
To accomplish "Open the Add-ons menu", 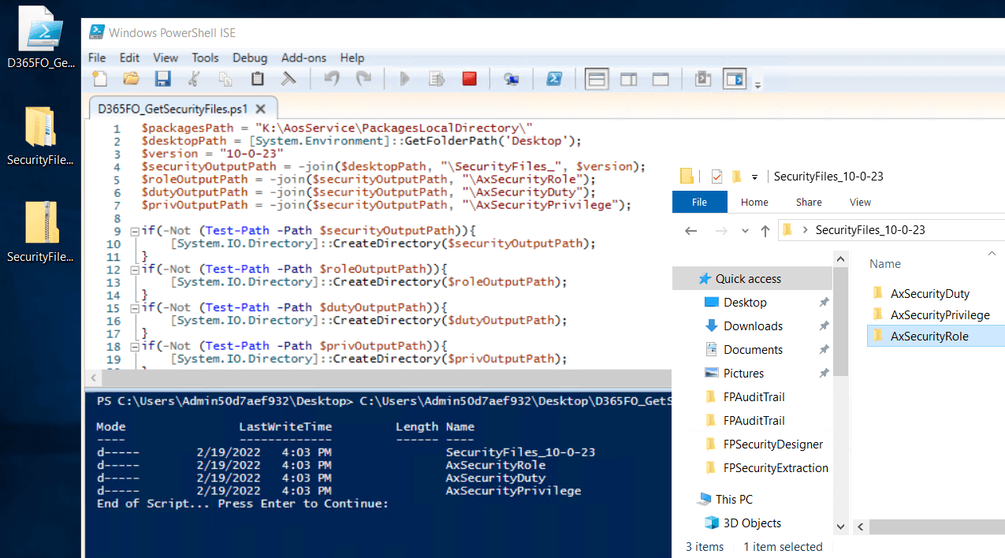I will (304, 58).
